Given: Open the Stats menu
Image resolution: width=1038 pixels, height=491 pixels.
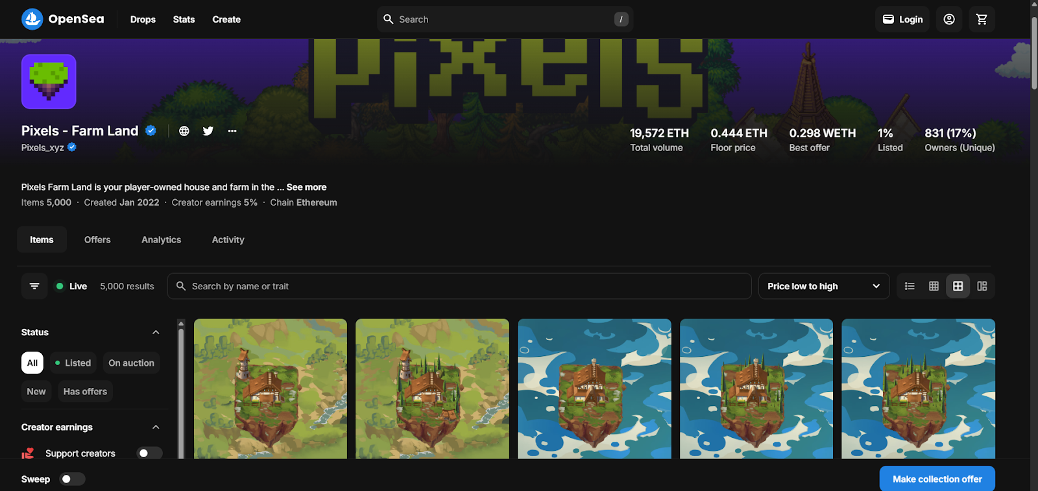Looking at the screenshot, I should (x=184, y=19).
